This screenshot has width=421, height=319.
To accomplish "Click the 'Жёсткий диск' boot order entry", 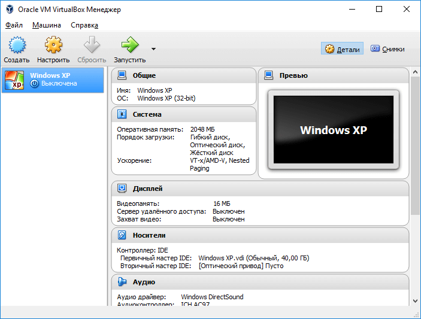I will click(211, 153).
